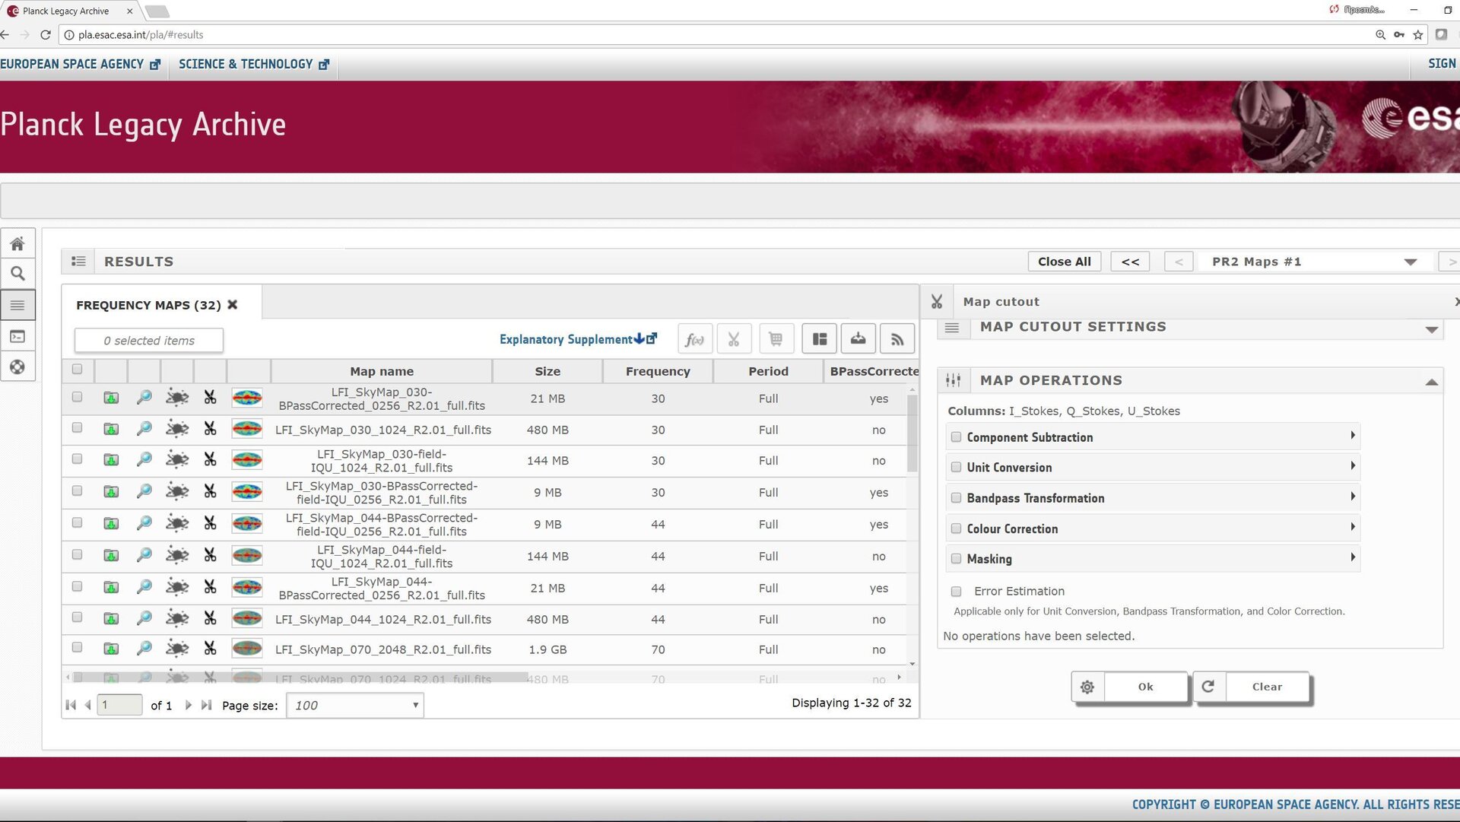Click the Ok button
Screen dimensions: 1460x822
tap(1145, 687)
